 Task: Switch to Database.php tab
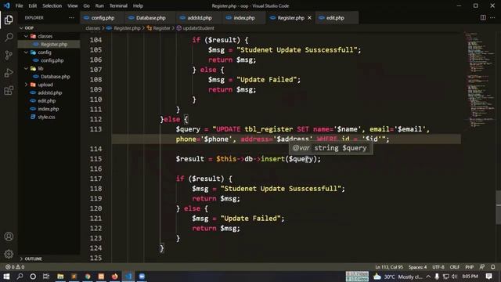[150, 18]
